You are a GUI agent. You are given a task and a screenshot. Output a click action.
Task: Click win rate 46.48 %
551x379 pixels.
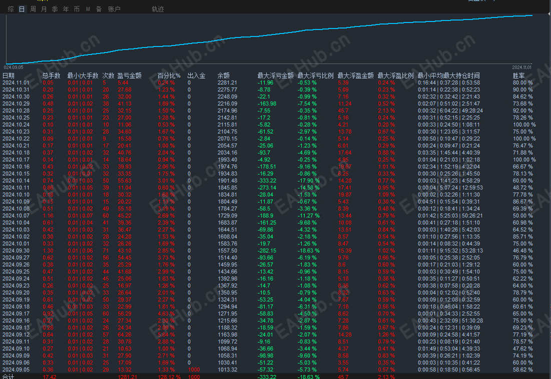point(523,250)
